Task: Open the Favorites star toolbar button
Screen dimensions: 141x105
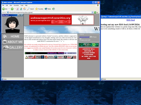Action: point(39,9)
